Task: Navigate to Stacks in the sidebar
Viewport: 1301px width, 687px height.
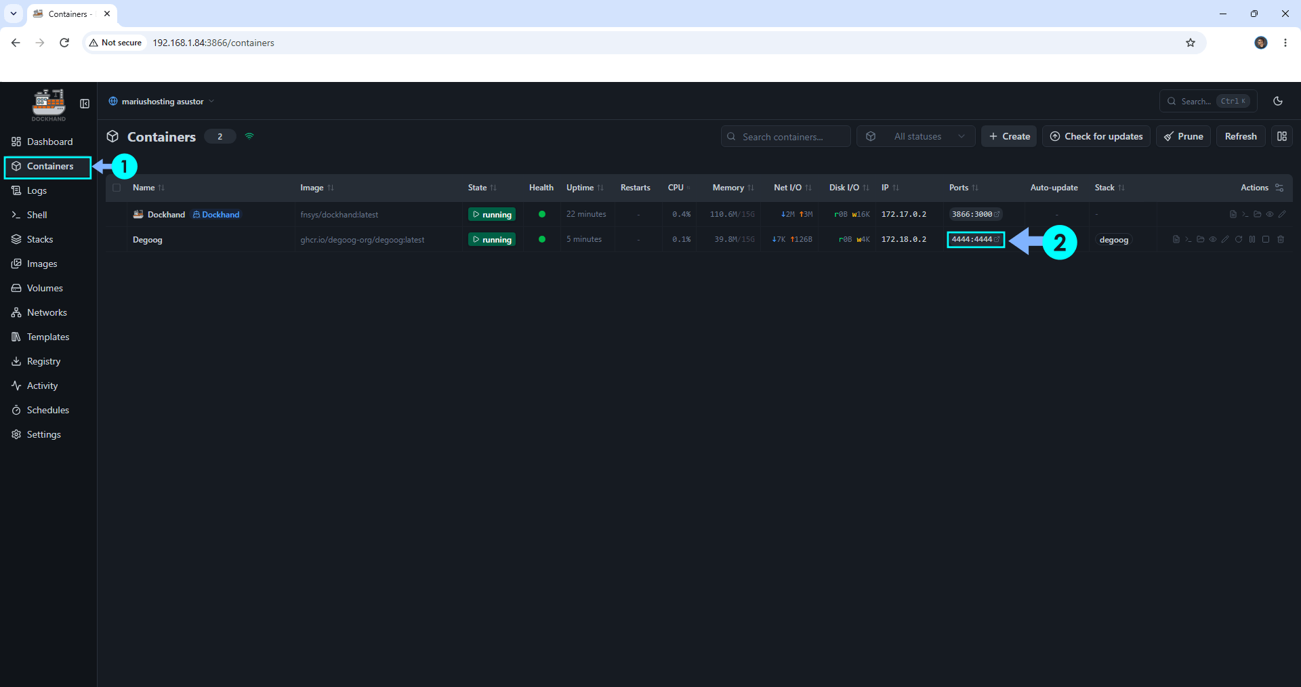Action: coord(48,239)
